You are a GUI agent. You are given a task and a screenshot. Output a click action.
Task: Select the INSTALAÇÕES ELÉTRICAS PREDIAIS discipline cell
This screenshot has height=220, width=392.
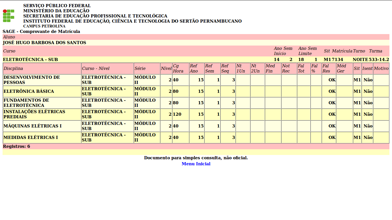click(x=42, y=114)
